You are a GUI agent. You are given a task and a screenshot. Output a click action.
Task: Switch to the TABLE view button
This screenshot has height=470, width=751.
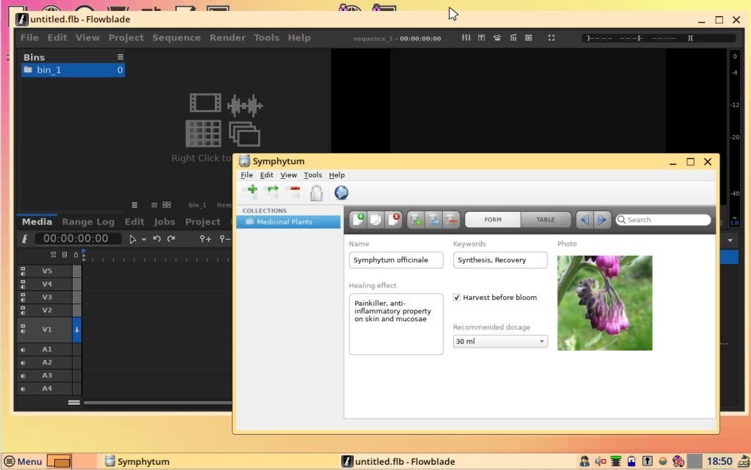(546, 220)
